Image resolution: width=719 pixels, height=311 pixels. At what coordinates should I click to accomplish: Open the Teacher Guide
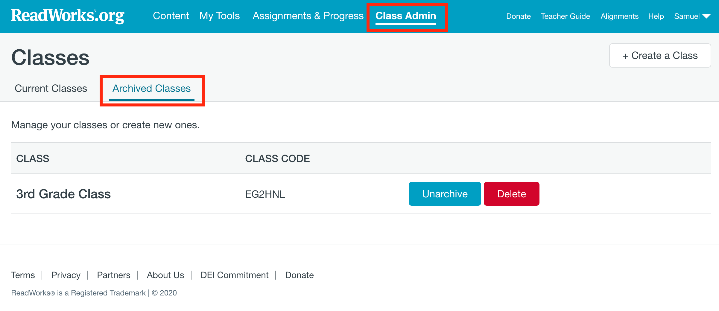point(565,16)
